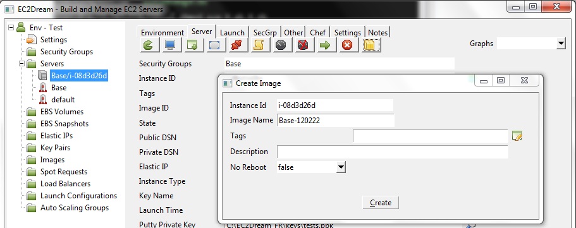
Task: Select the Base/i-08d3d26d server
Action: [x=79, y=76]
